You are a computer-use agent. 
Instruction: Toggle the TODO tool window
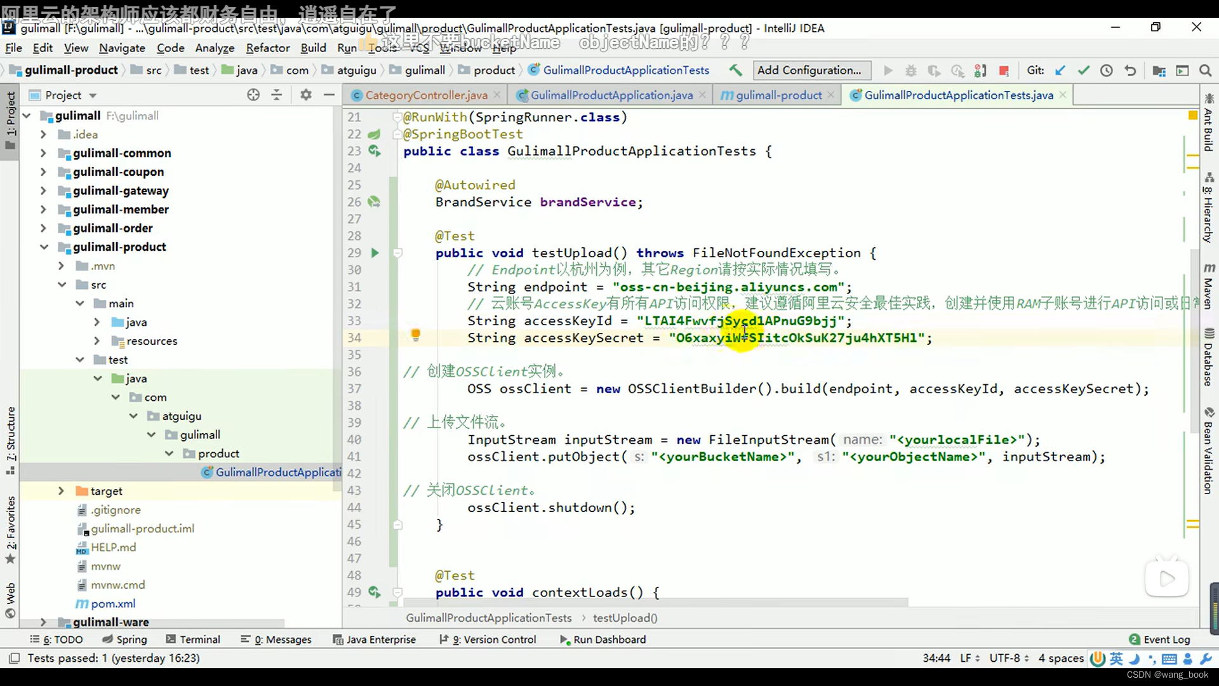tap(57, 640)
